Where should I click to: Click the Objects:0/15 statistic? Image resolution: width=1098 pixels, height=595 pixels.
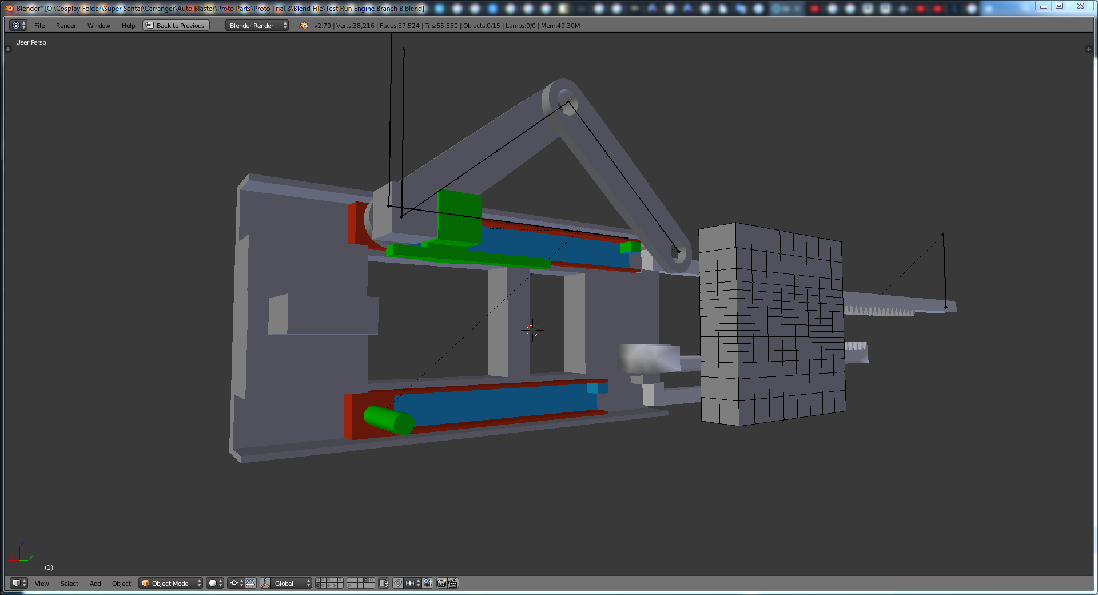tap(482, 26)
